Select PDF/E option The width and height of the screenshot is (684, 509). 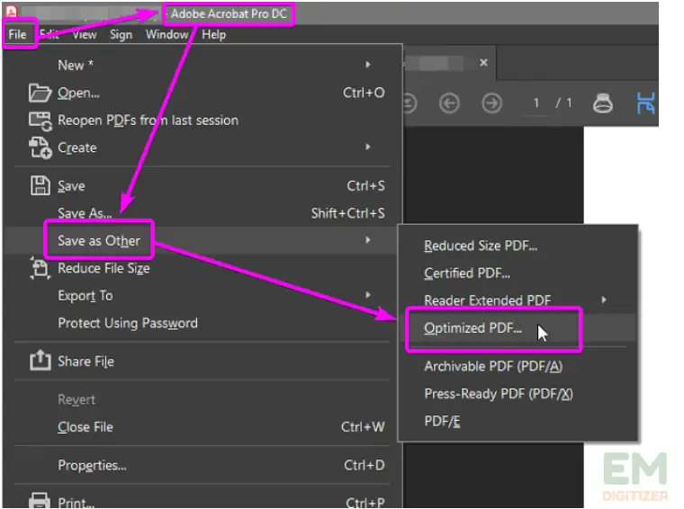click(x=442, y=422)
